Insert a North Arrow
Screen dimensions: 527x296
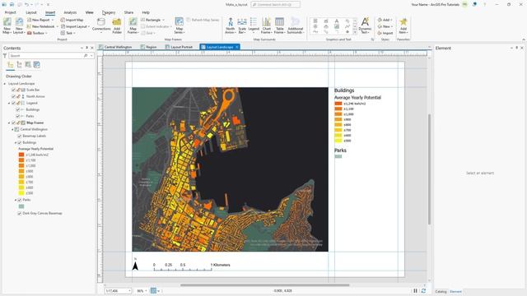tap(231, 25)
